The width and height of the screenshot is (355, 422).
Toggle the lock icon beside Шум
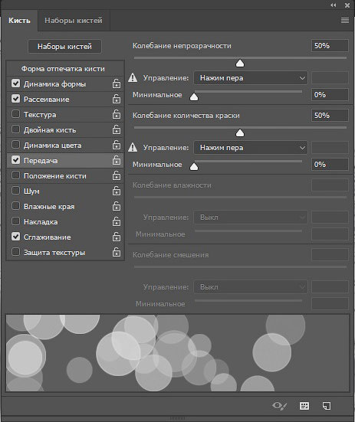[x=117, y=191]
